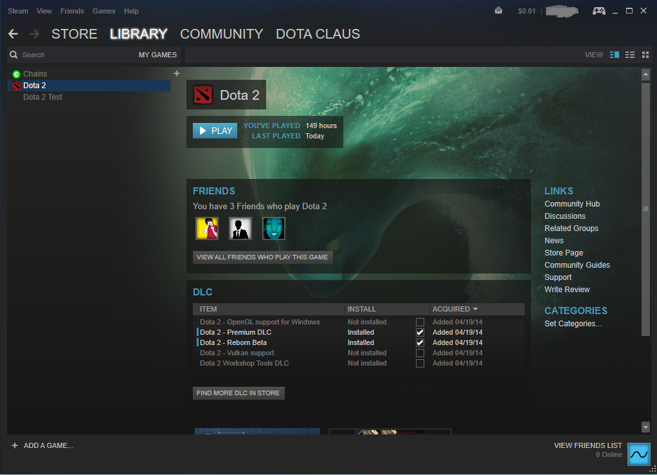The height and width of the screenshot is (475, 657).
Task: Click Find More DLC in Store button
Action: click(x=239, y=393)
